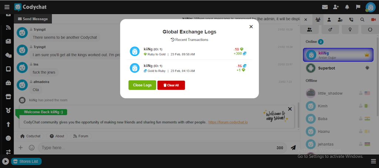Close the Global Exchange Logs dialog with X
Screen dimensions: 379x168
click(251, 27)
